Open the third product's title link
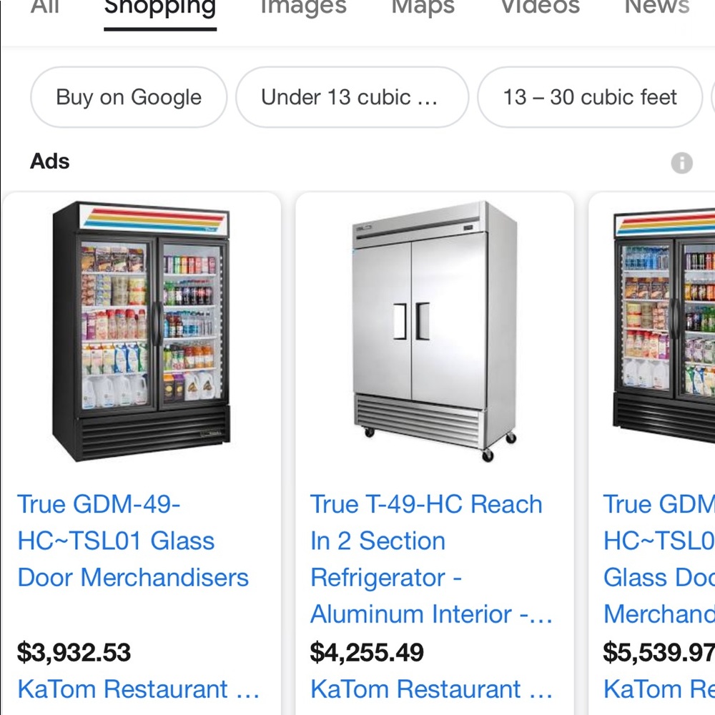 coord(659,558)
